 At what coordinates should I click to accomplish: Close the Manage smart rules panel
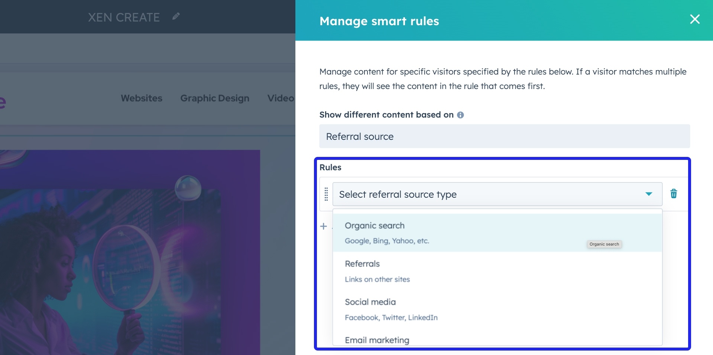coord(694,20)
